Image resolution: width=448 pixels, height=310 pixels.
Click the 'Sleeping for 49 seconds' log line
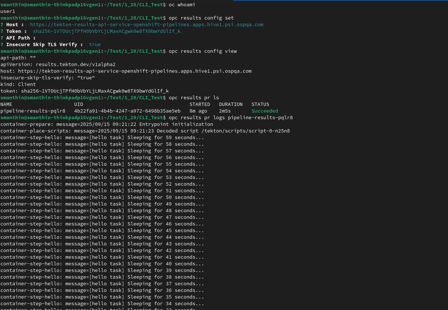click(x=102, y=204)
